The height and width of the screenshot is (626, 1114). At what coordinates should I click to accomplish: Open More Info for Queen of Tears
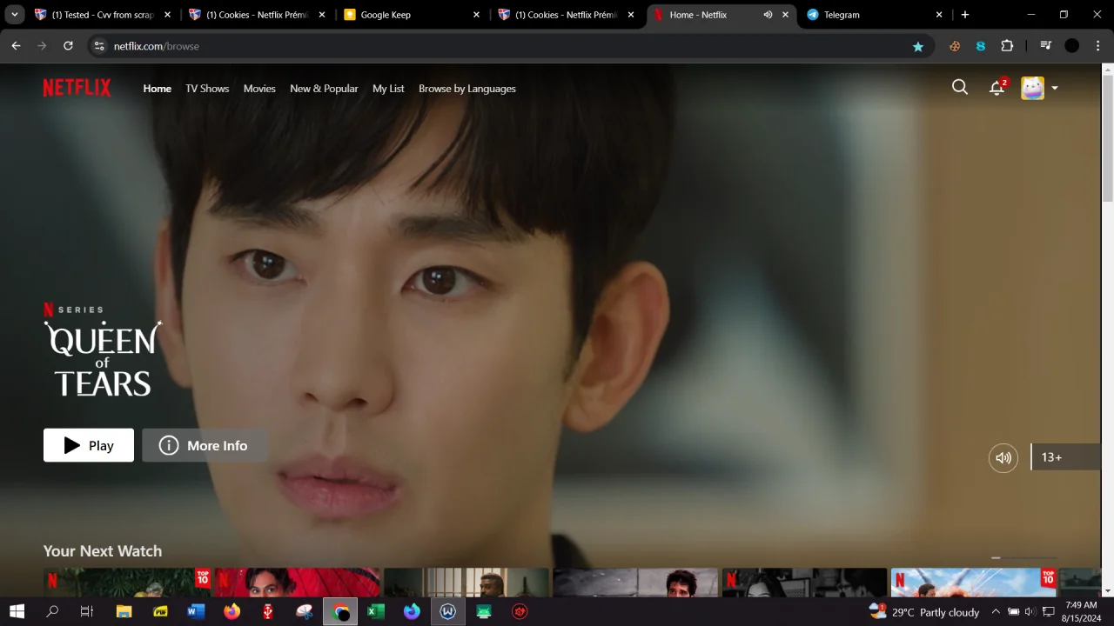205,445
